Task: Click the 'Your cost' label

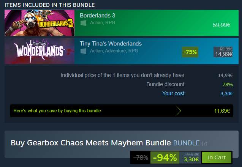Action: (x=174, y=93)
